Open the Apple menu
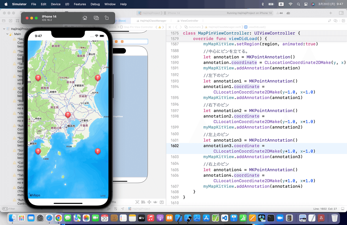Image resolution: width=347 pixels, height=225 pixels. [x=5, y=4]
